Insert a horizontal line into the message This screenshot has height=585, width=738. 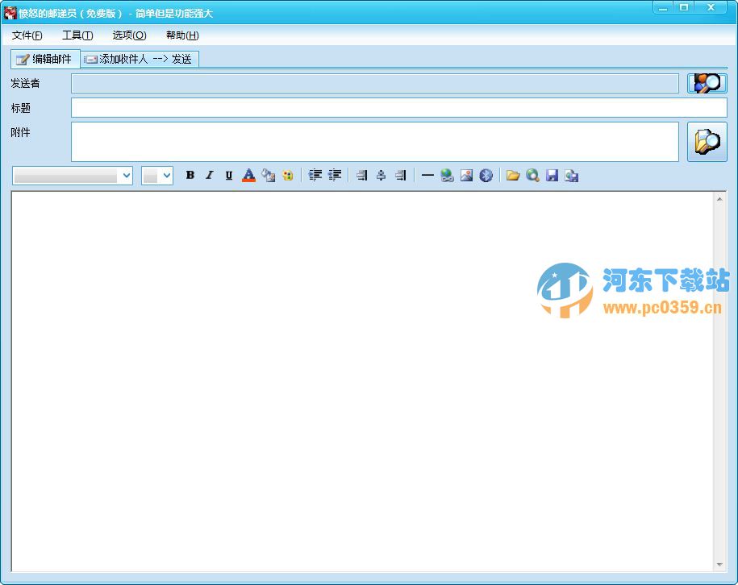tap(427, 175)
